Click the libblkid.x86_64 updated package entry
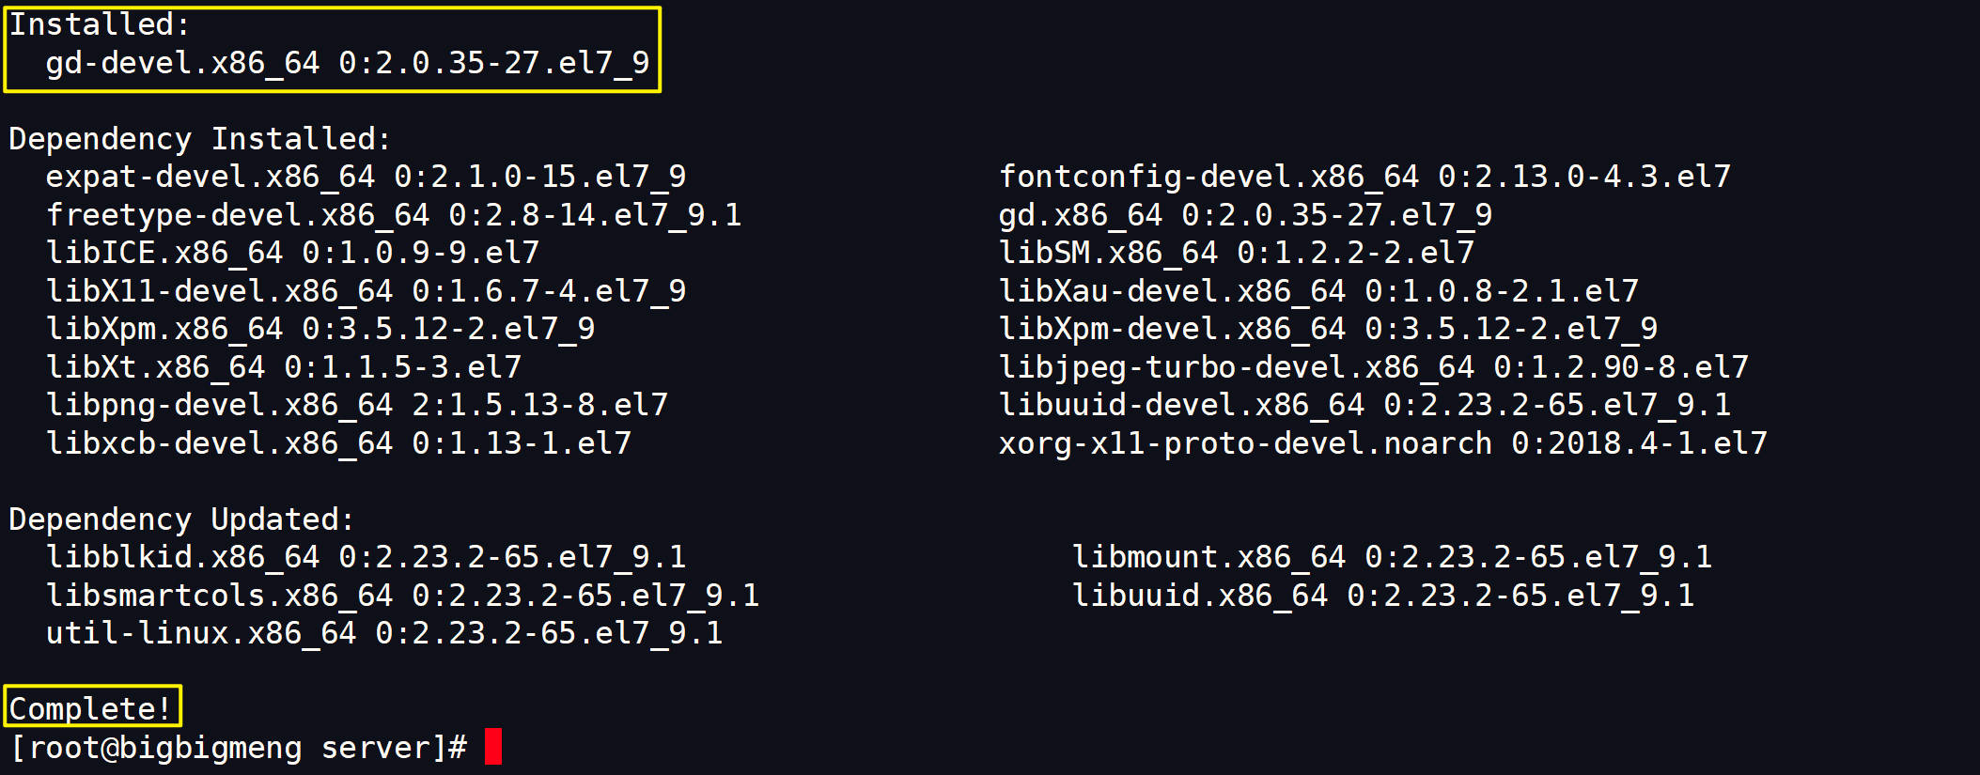The image size is (1980, 775). (x=366, y=557)
